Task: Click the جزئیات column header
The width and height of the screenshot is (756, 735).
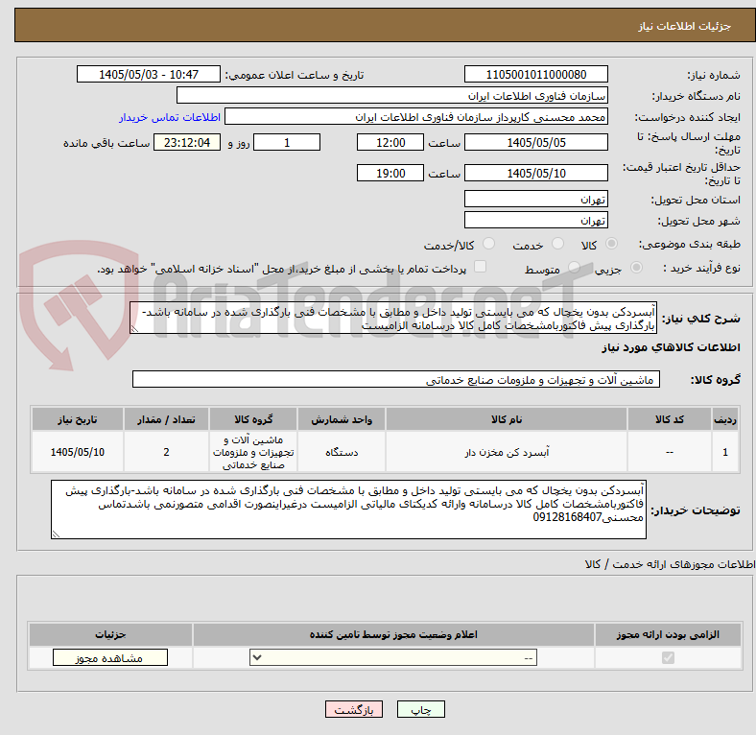Action: click(110, 634)
